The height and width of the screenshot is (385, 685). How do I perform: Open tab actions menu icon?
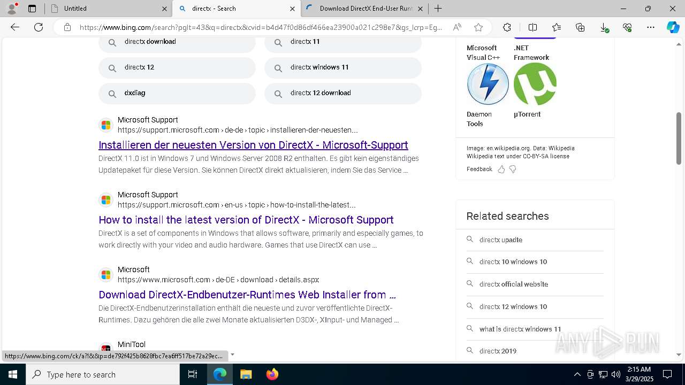click(x=32, y=9)
